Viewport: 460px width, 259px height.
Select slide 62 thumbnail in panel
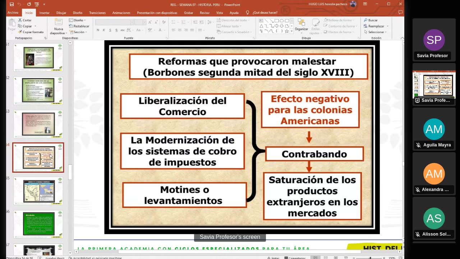click(38, 90)
